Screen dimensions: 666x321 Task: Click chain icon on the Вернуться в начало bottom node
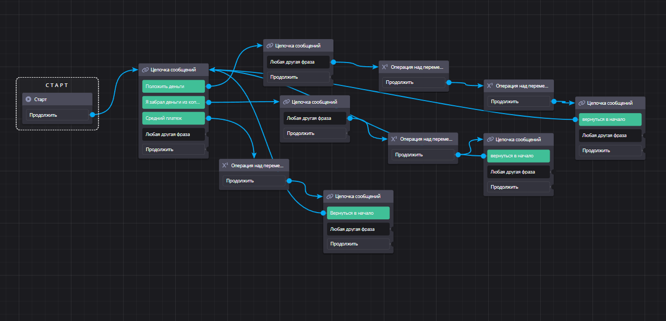[x=329, y=196]
